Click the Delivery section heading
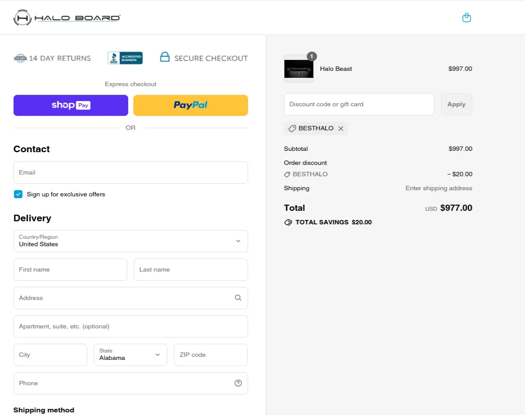 (32, 218)
